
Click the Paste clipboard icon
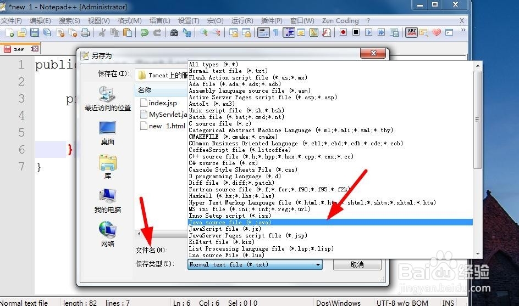tap(128, 32)
